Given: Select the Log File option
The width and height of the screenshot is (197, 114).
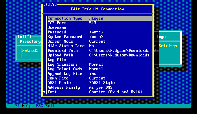Looking at the screenshot, I should [x=100, y=60].
